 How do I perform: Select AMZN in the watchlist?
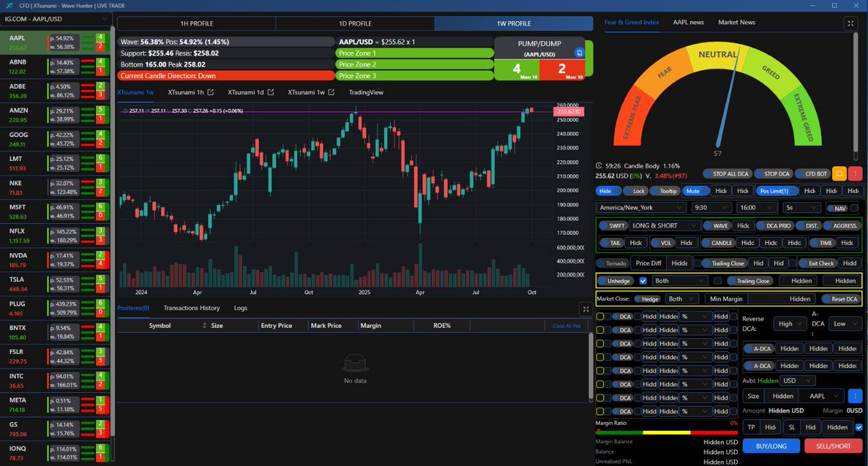[55, 115]
